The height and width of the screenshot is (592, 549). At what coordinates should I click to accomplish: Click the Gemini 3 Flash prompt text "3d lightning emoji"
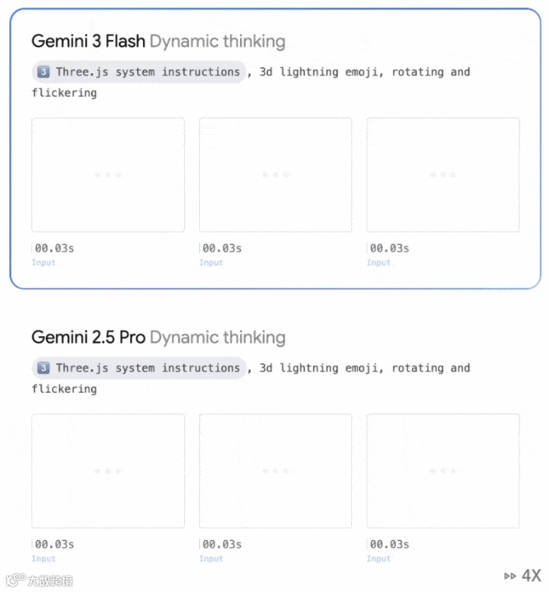coord(319,72)
